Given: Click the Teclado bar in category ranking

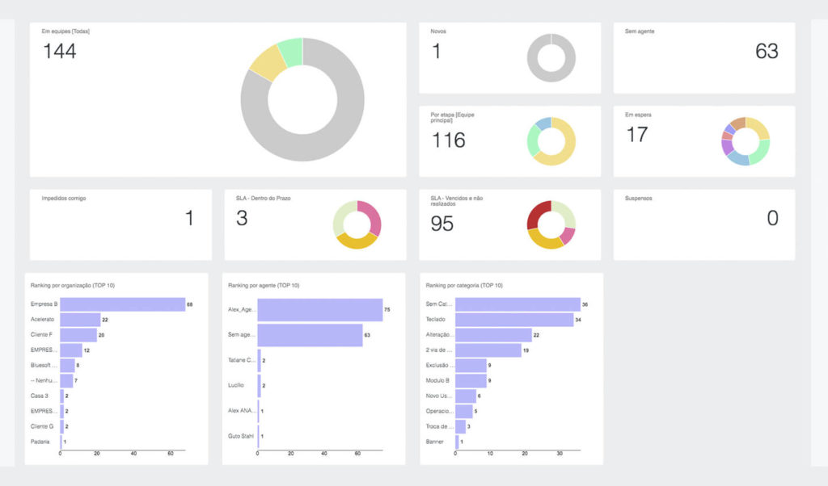Looking at the screenshot, I should click(513, 320).
